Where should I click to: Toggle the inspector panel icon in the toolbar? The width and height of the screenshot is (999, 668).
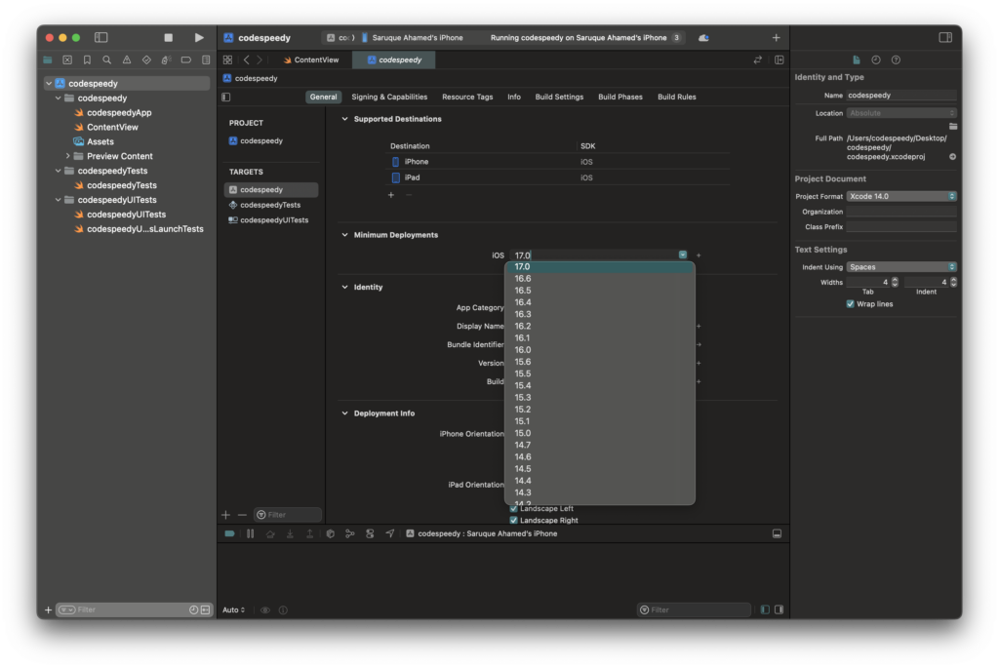coord(945,38)
